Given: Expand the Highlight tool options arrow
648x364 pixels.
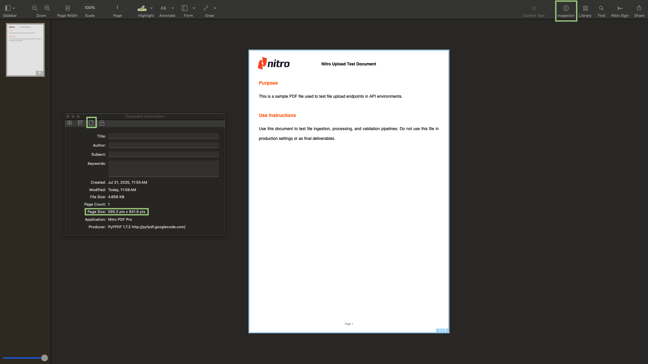Looking at the screenshot, I should click(151, 8).
